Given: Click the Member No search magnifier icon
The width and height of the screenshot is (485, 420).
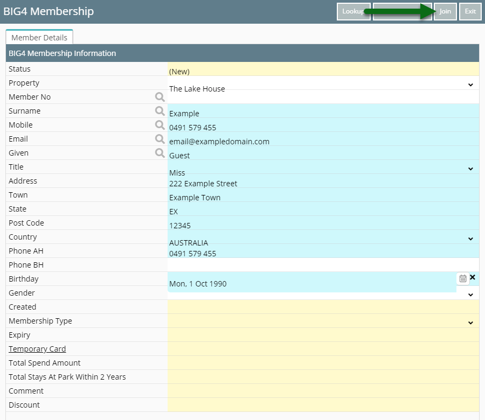Looking at the screenshot, I should click(x=160, y=97).
